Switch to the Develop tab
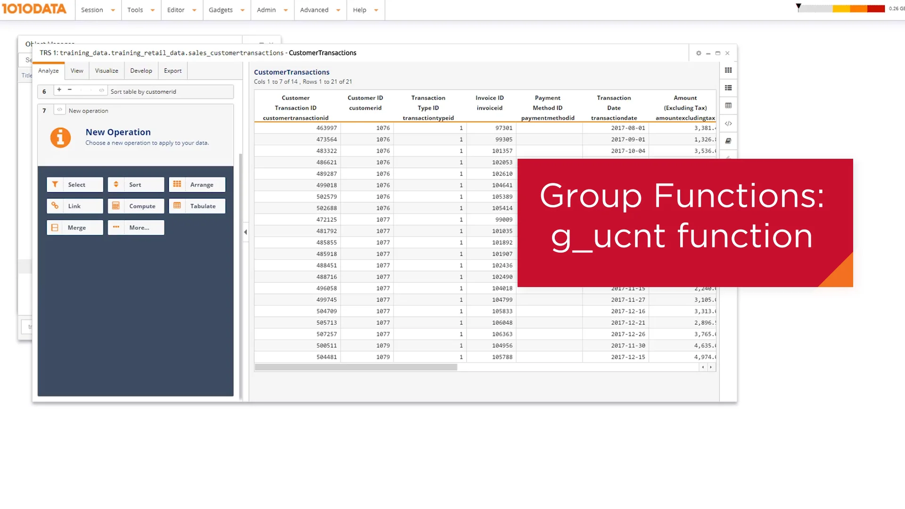The image size is (905, 509). (141, 71)
